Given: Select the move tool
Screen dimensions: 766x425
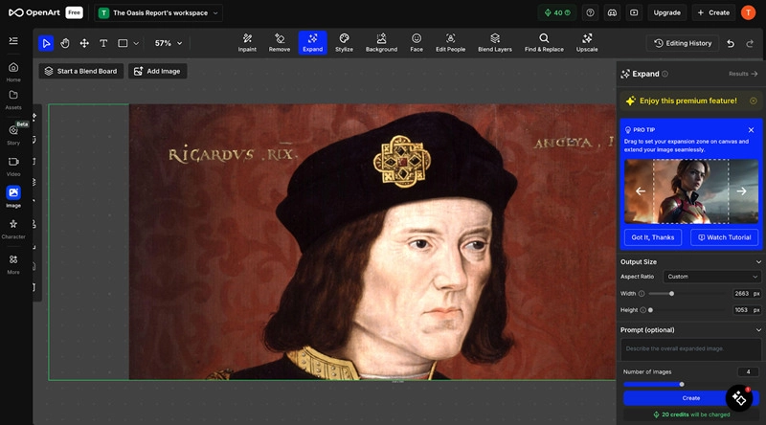Looking at the screenshot, I should point(84,43).
